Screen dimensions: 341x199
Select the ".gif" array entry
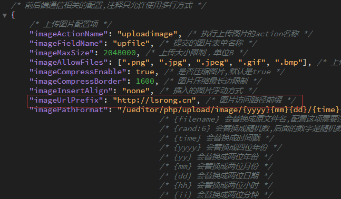click(x=251, y=63)
